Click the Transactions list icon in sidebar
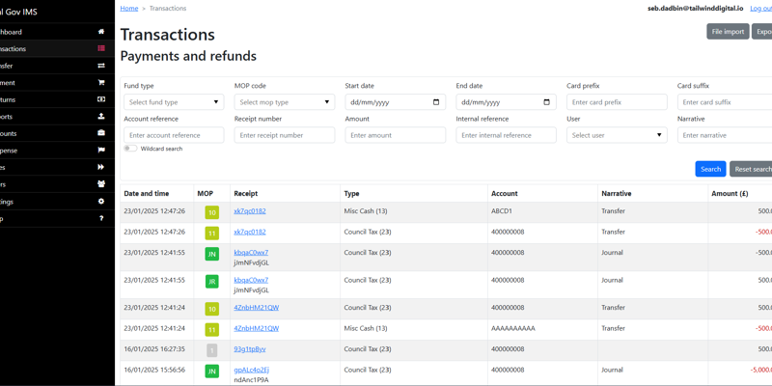 (100, 48)
